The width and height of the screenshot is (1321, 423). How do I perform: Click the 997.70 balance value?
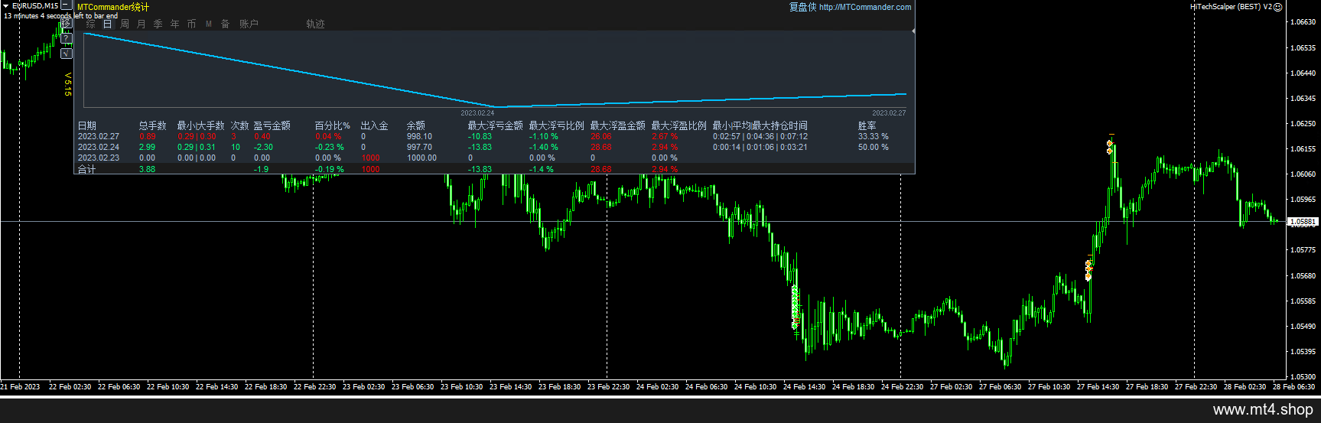pyautogui.click(x=419, y=147)
